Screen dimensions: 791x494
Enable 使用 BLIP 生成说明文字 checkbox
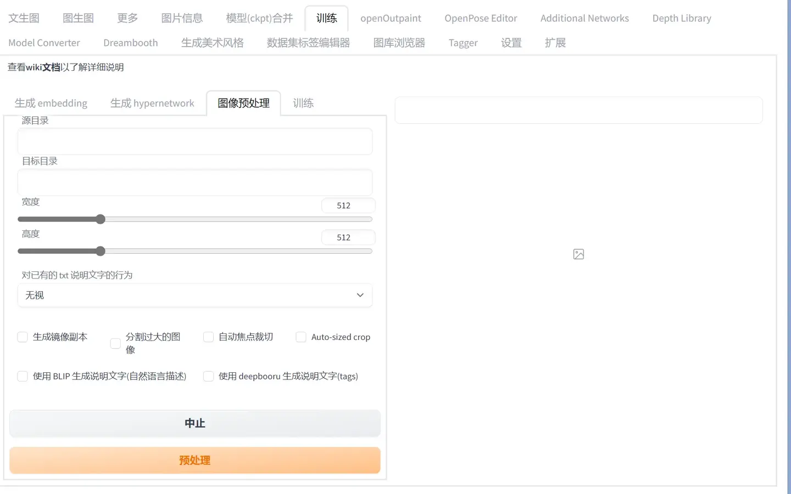tap(23, 376)
